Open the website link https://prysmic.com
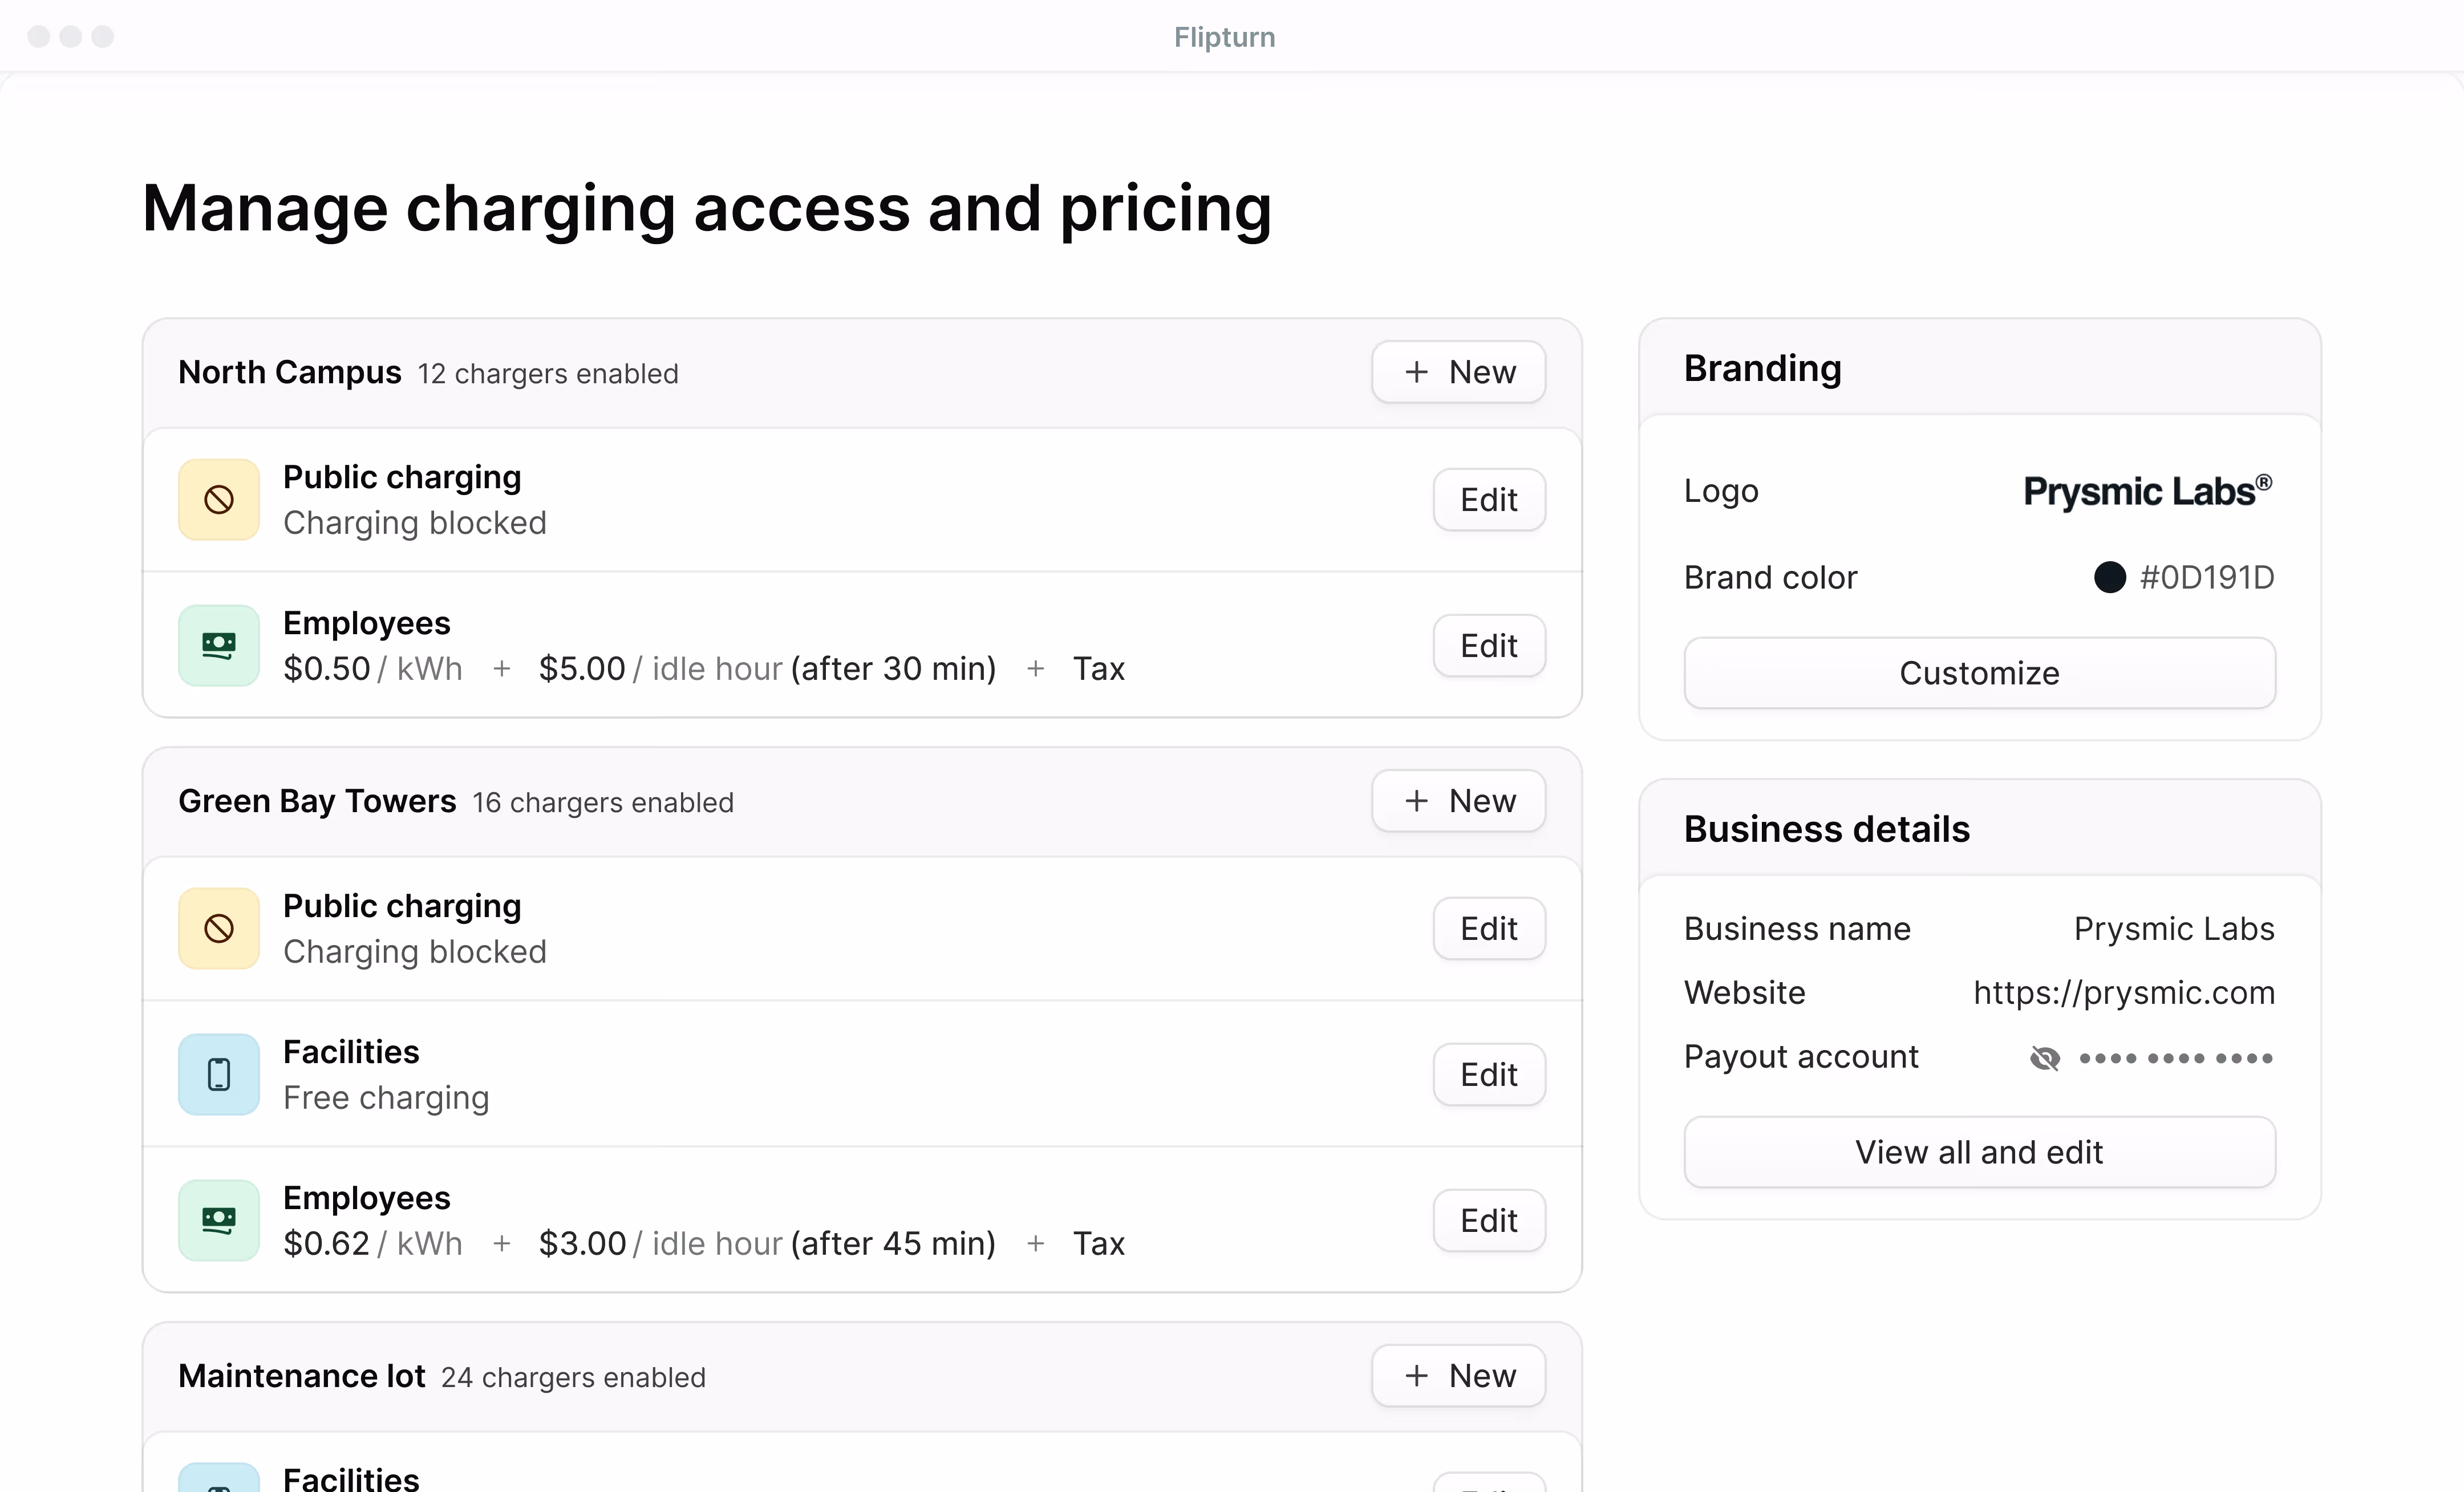 point(2125,992)
